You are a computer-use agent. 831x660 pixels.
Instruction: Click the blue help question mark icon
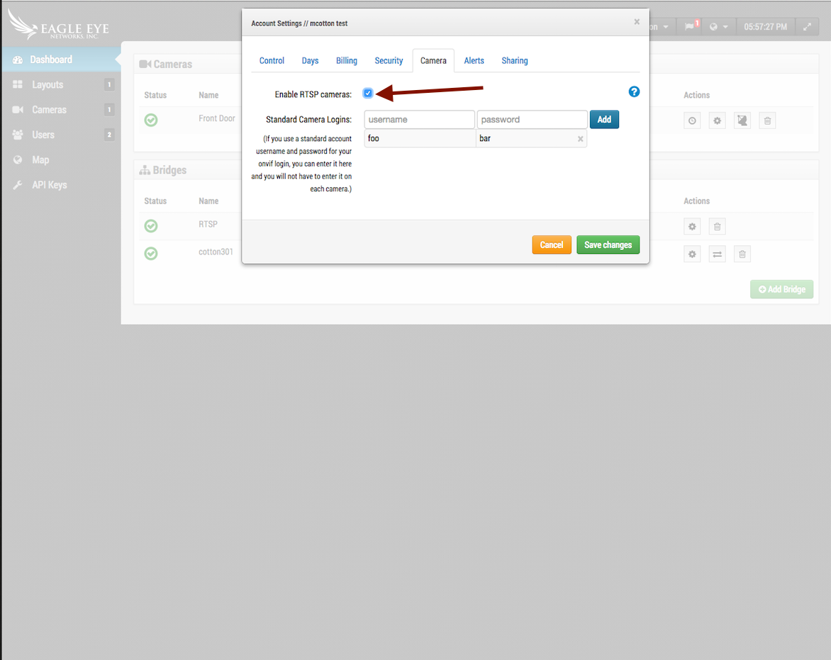[x=634, y=92]
